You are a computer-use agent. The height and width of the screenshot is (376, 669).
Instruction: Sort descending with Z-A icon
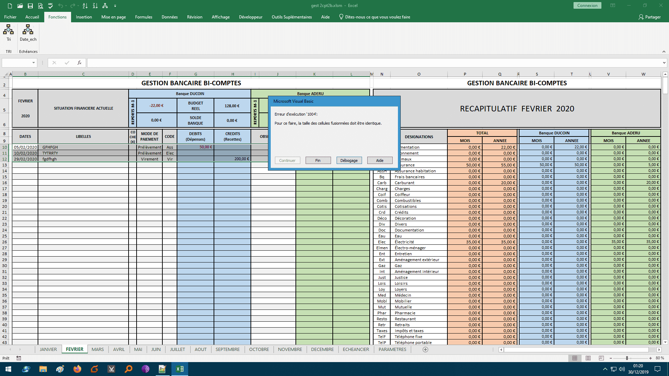coord(95,6)
